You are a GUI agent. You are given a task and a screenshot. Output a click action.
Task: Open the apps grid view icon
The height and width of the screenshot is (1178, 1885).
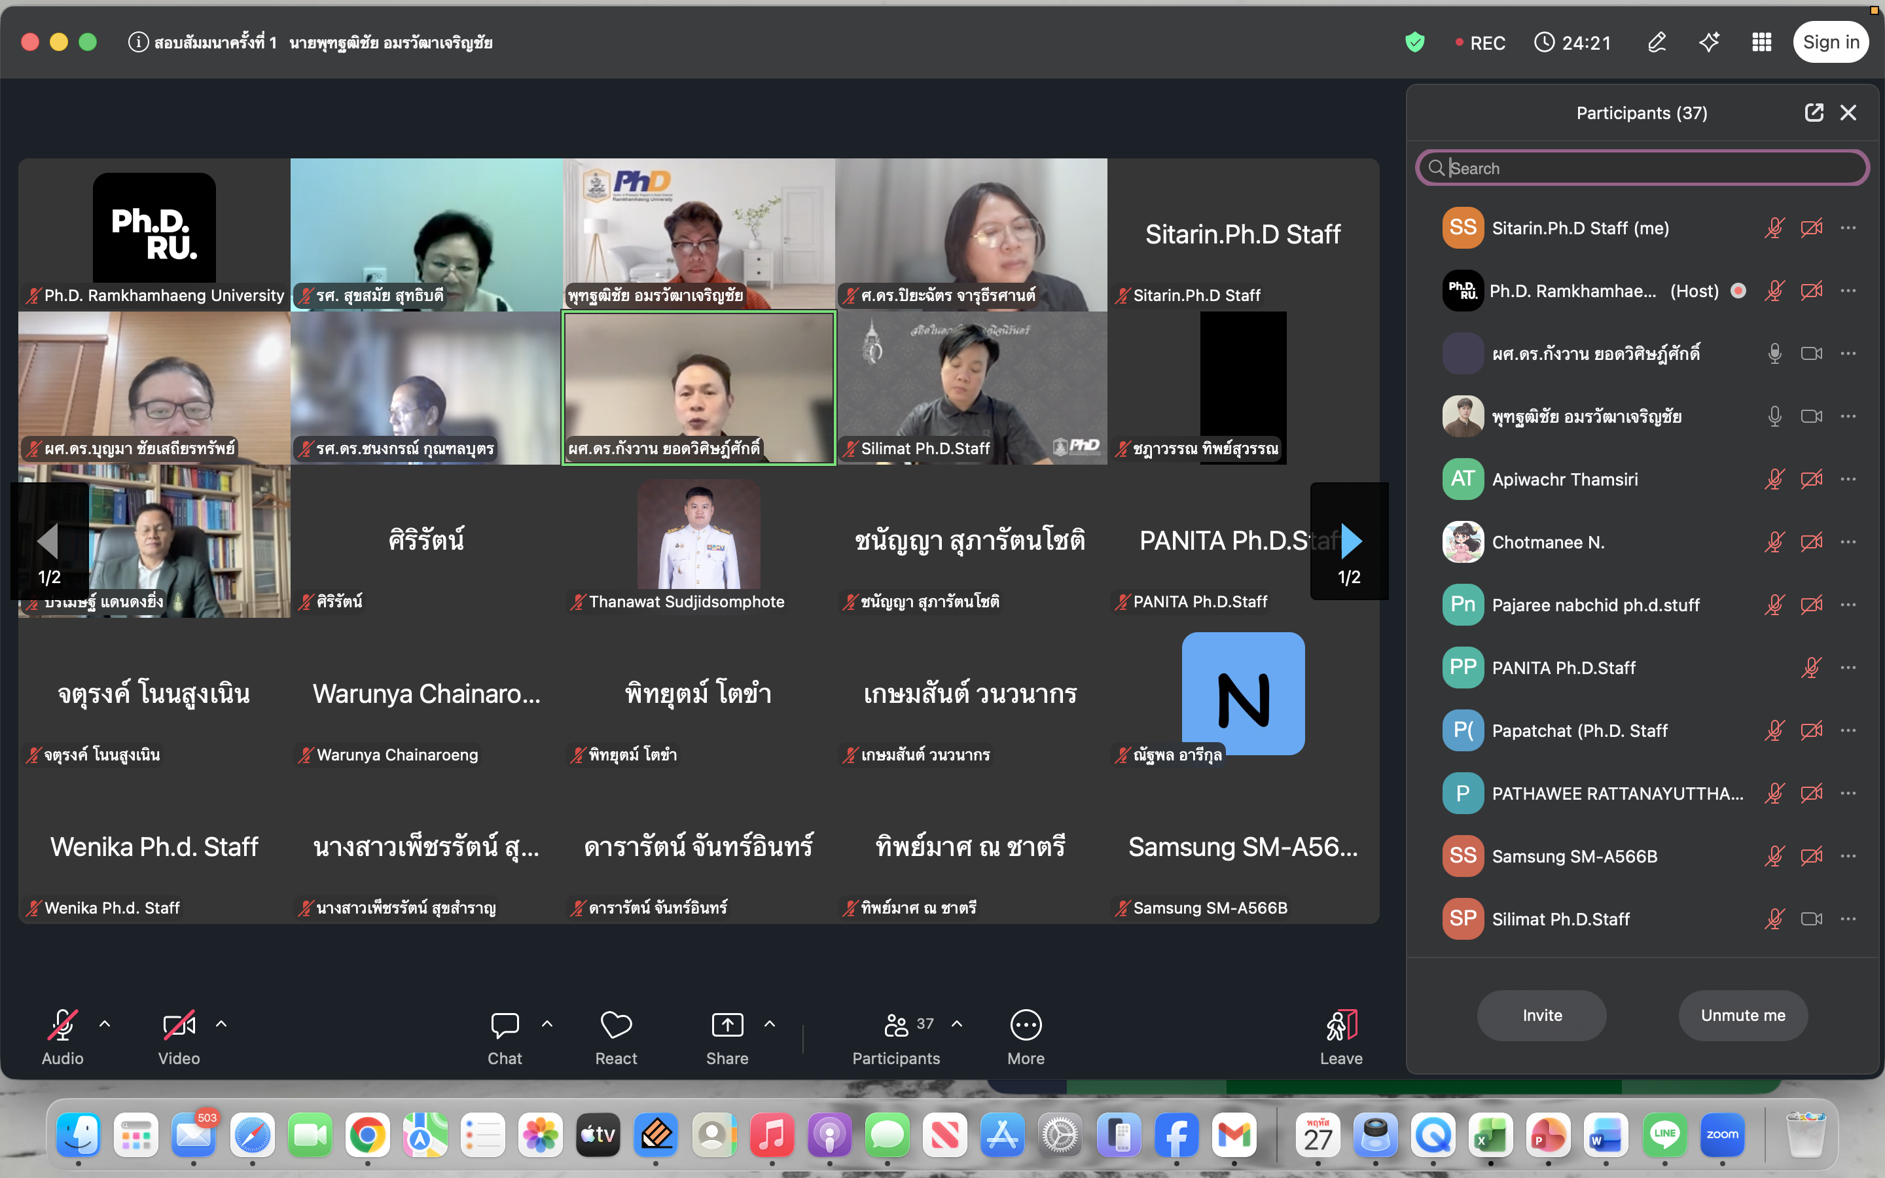(x=1761, y=42)
